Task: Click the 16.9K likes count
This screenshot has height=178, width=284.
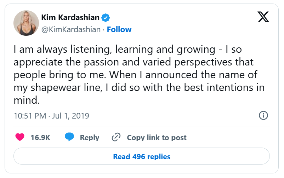Action: pyautogui.click(x=40, y=138)
